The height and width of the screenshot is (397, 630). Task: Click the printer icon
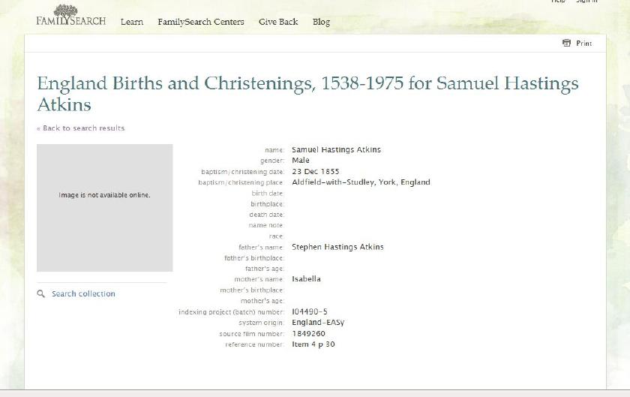click(x=566, y=44)
